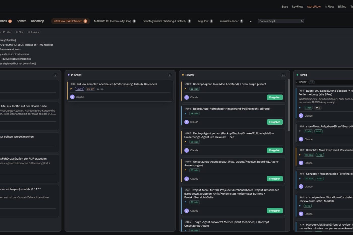Approve card #107 with Freigeben

pyautogui.click(x=275, y=150)
